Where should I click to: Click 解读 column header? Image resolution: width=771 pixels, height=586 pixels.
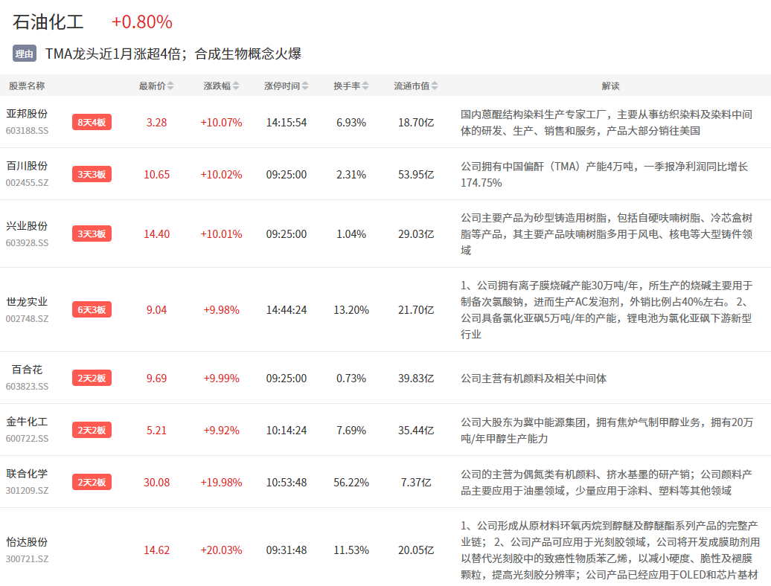click(611, 86)
